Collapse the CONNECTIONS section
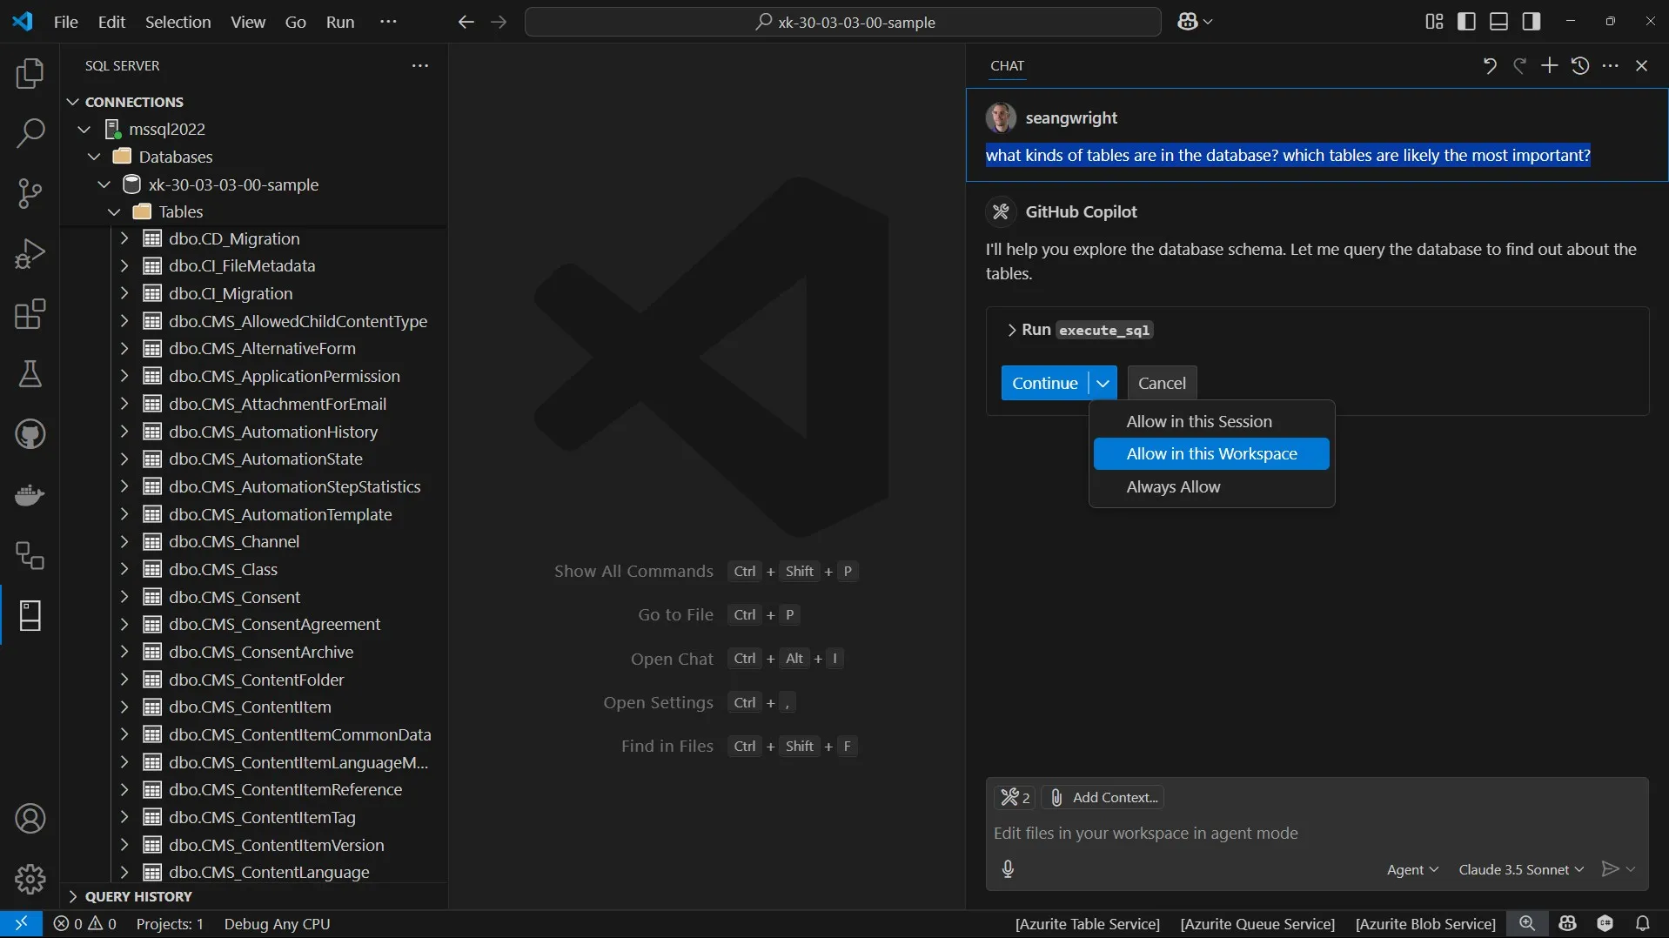This screenshot has height=938, width=1669. pyautogui.click(x=73, y=102)
